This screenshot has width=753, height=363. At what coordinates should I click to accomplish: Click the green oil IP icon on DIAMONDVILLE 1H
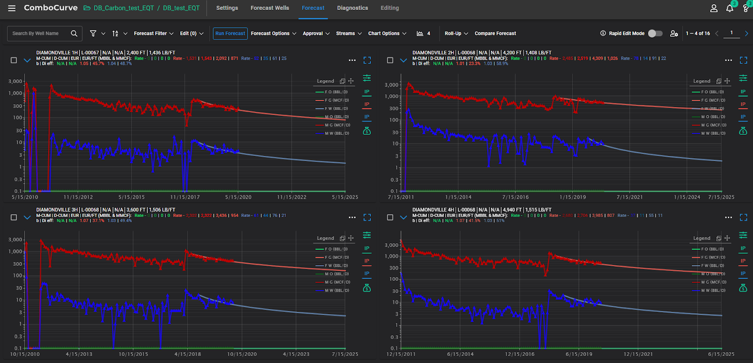367,92
